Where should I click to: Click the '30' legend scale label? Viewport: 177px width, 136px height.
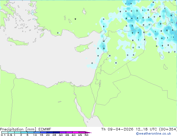click(61, 135)
